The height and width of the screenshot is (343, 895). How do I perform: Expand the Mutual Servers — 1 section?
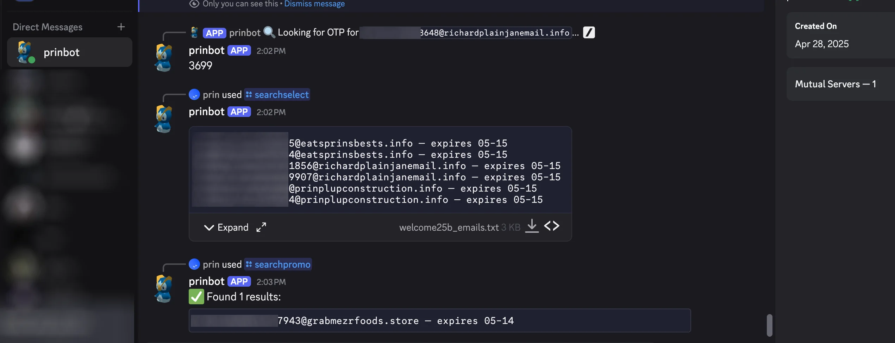836,84
